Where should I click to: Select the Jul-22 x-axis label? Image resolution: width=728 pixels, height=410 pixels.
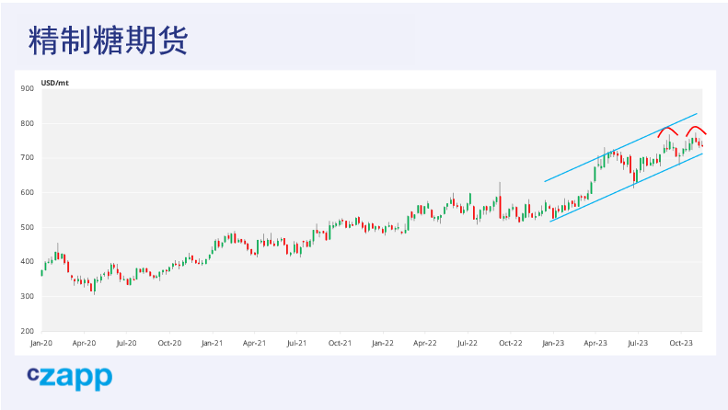pos(467,343)
